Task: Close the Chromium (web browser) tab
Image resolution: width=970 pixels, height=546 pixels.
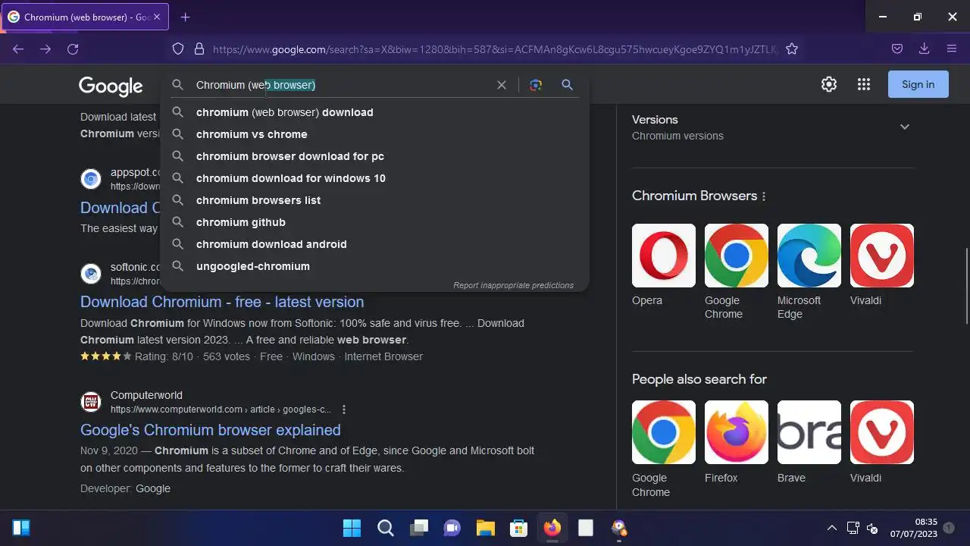Action: click(157, 17)
